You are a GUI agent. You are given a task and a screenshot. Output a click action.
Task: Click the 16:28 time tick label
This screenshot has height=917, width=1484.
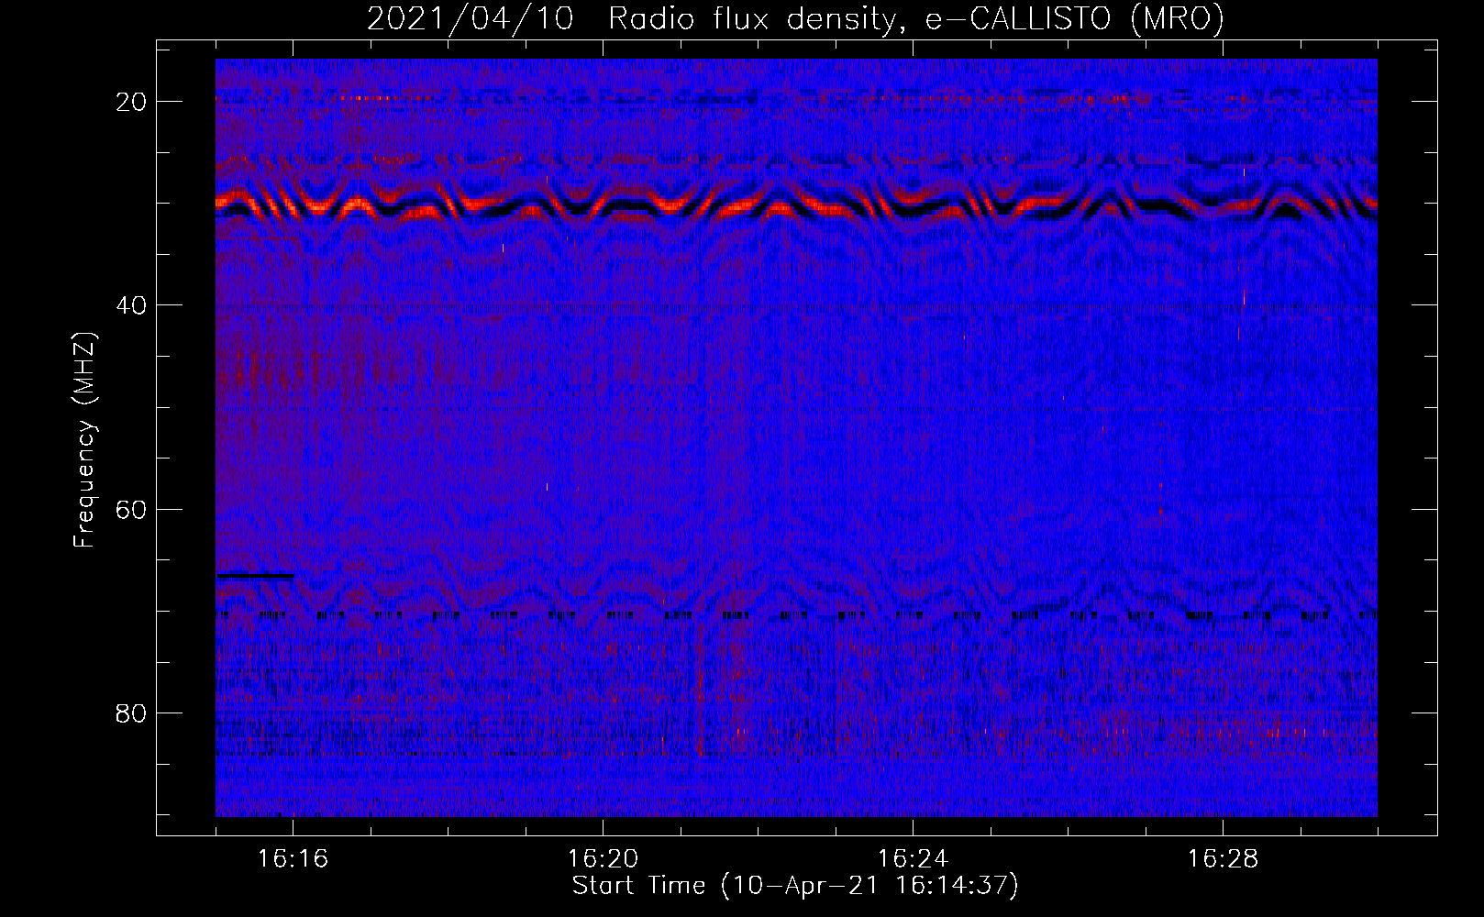tap(1223, 859)
